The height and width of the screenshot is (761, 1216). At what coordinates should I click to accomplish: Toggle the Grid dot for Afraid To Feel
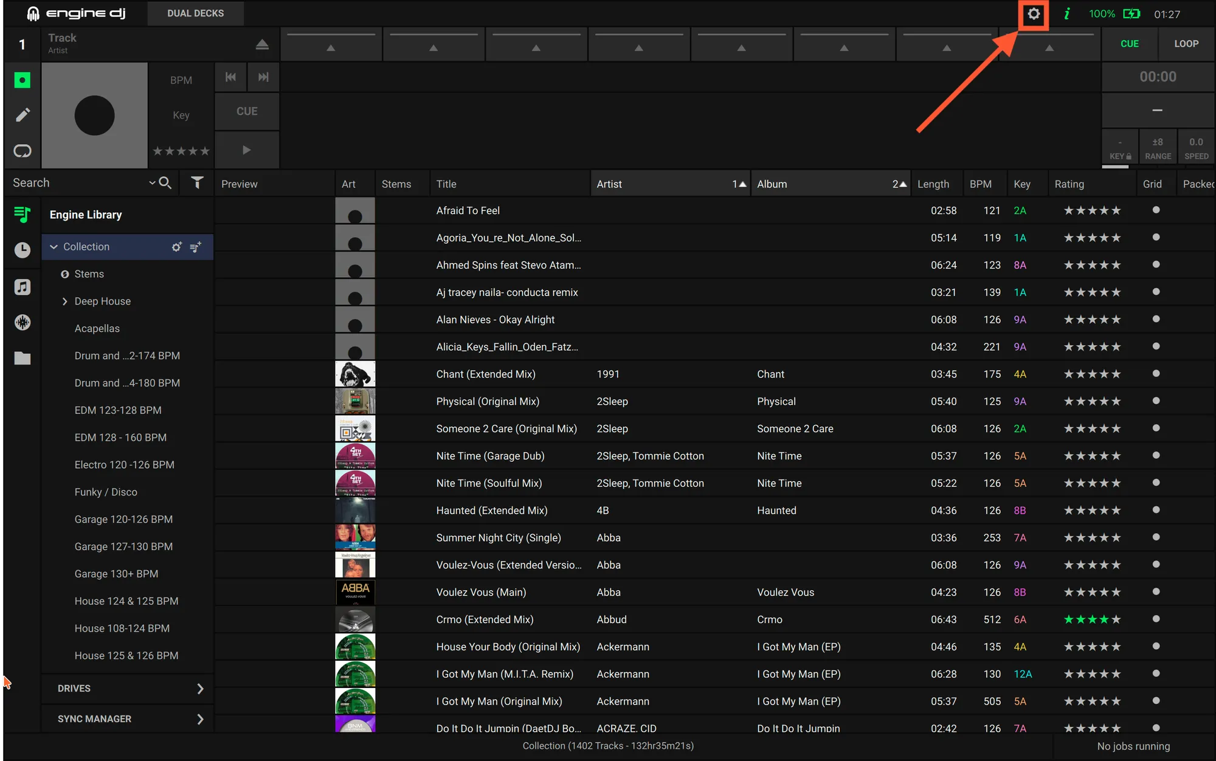tap(1156, 210)
